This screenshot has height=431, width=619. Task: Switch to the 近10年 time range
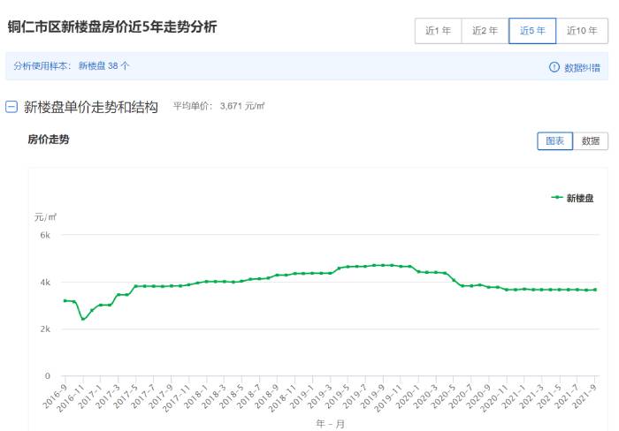click(582, 31)
